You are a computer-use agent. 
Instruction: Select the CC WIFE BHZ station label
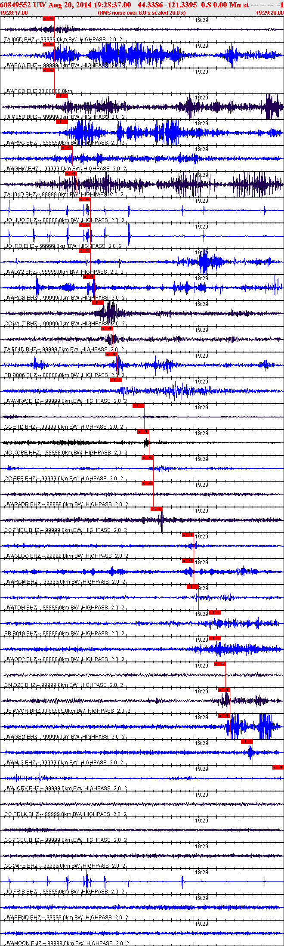[x=65, y=866]
